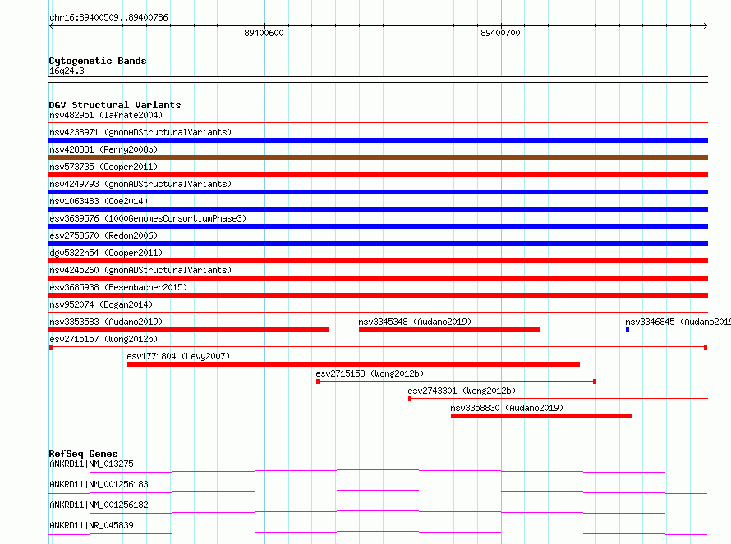This screenshot has height=544, width=731.
Task: Click the 16q24.3 band label
Action: (67, 71)
